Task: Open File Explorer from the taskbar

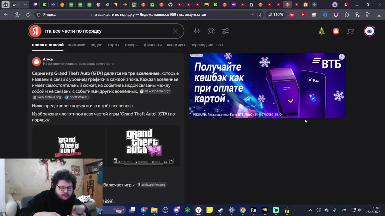Action: tap(154, 210)
